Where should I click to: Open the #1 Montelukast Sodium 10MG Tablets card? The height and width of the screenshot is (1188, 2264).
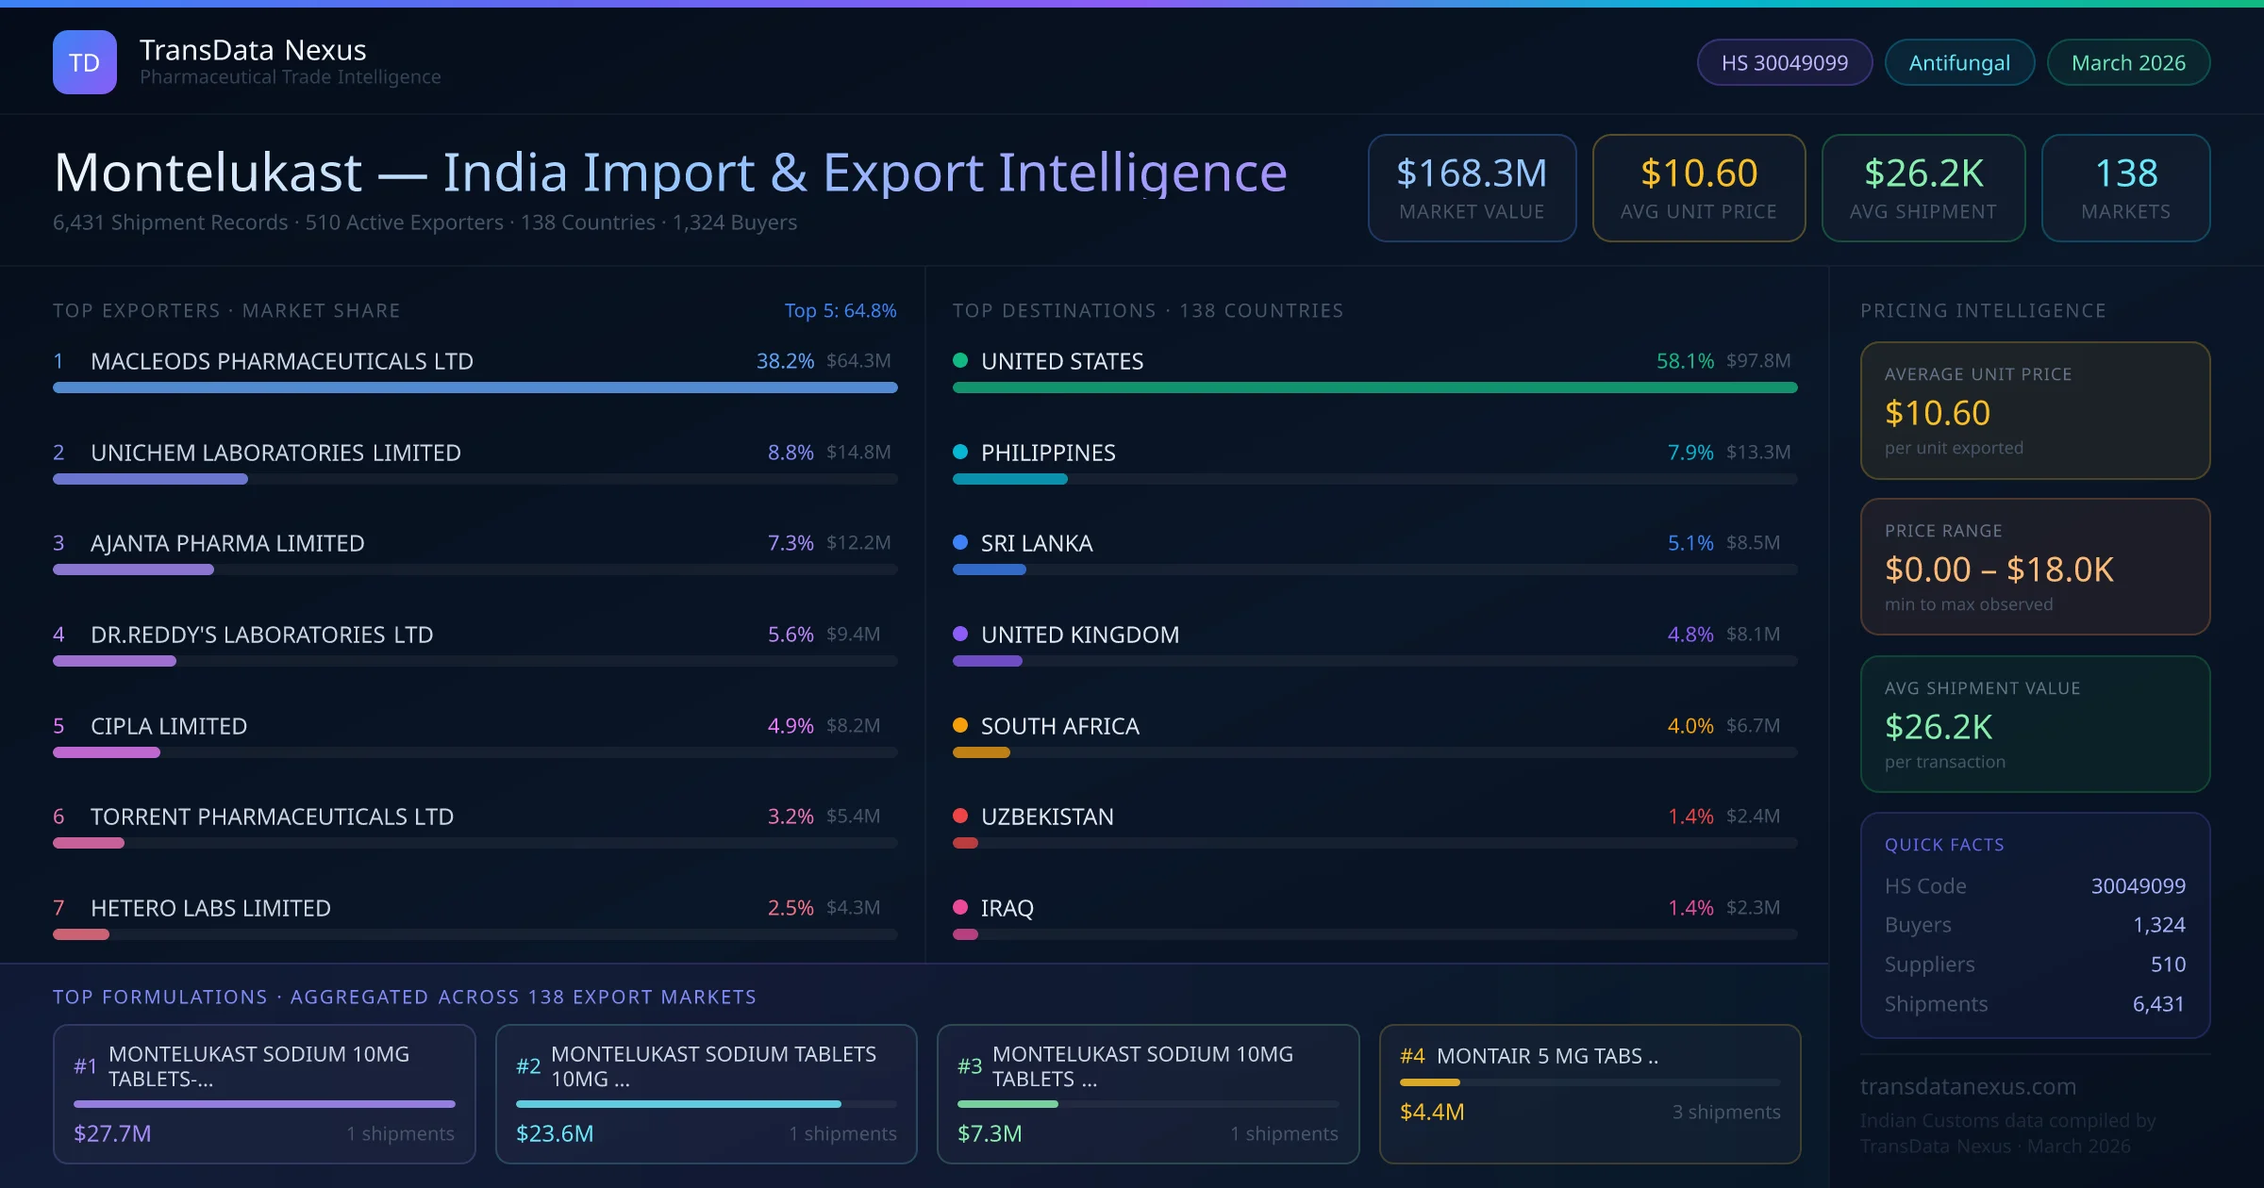[264, 1093]
